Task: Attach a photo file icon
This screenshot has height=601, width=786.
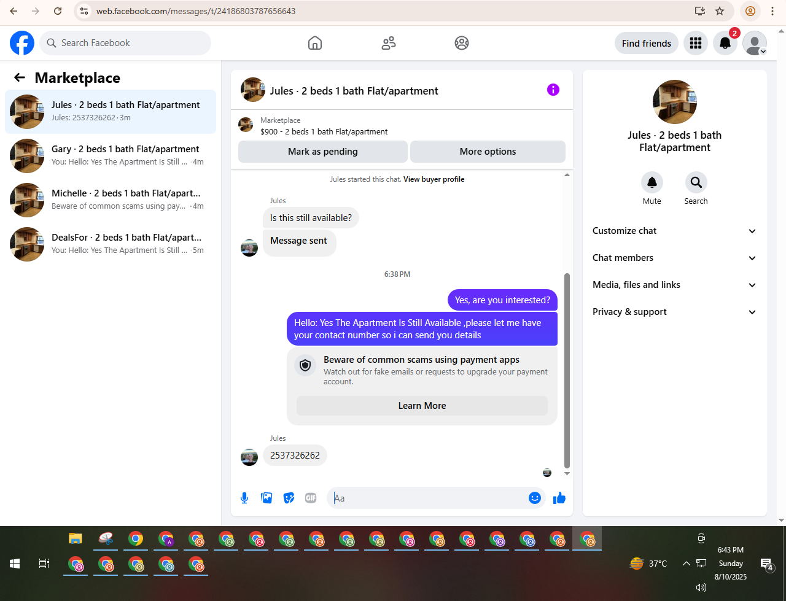Action: click(x=267, y=498)
